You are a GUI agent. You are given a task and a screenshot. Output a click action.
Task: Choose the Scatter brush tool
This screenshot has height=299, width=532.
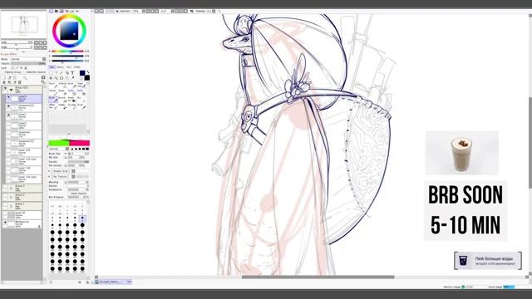click(63, 107)
